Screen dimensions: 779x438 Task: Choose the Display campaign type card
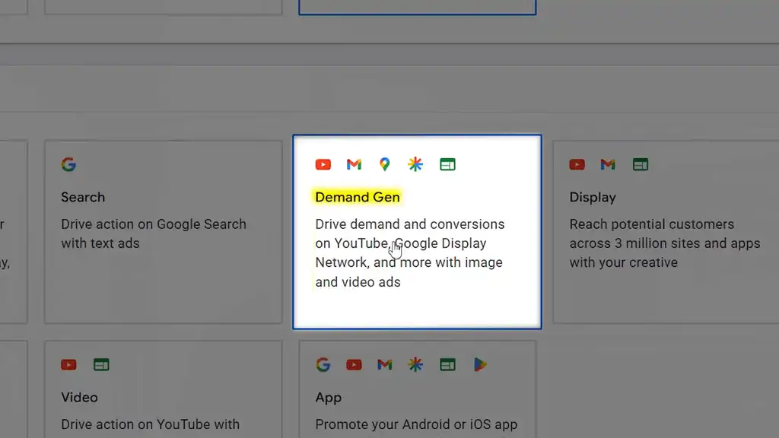pyautogui.click(x=666, y=232)
